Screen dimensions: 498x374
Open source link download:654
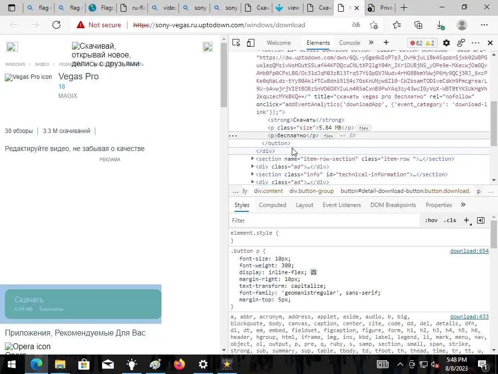point(469,251)
